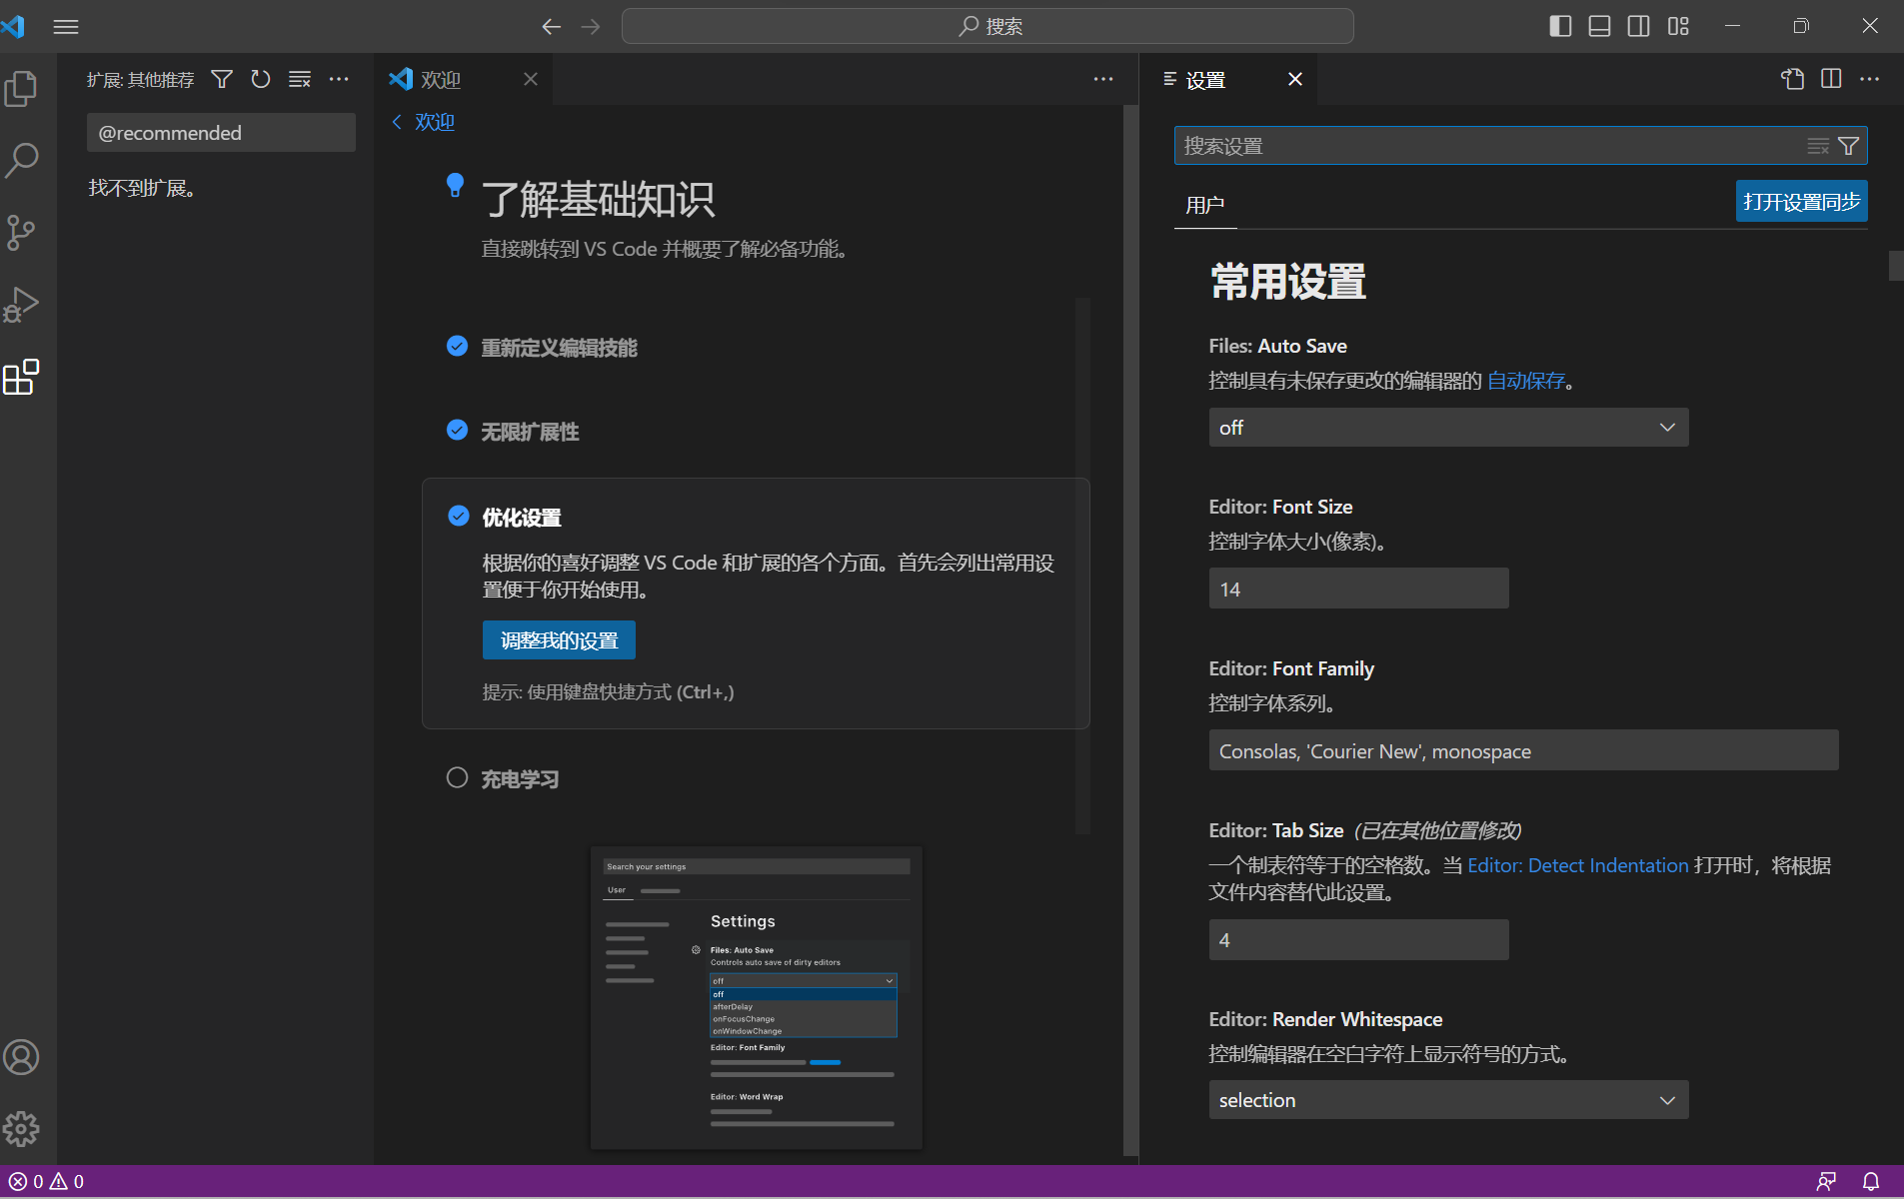Open the feedback icon in status bar
The image size is (1904, 1199).
(x=1826, y=1182)
